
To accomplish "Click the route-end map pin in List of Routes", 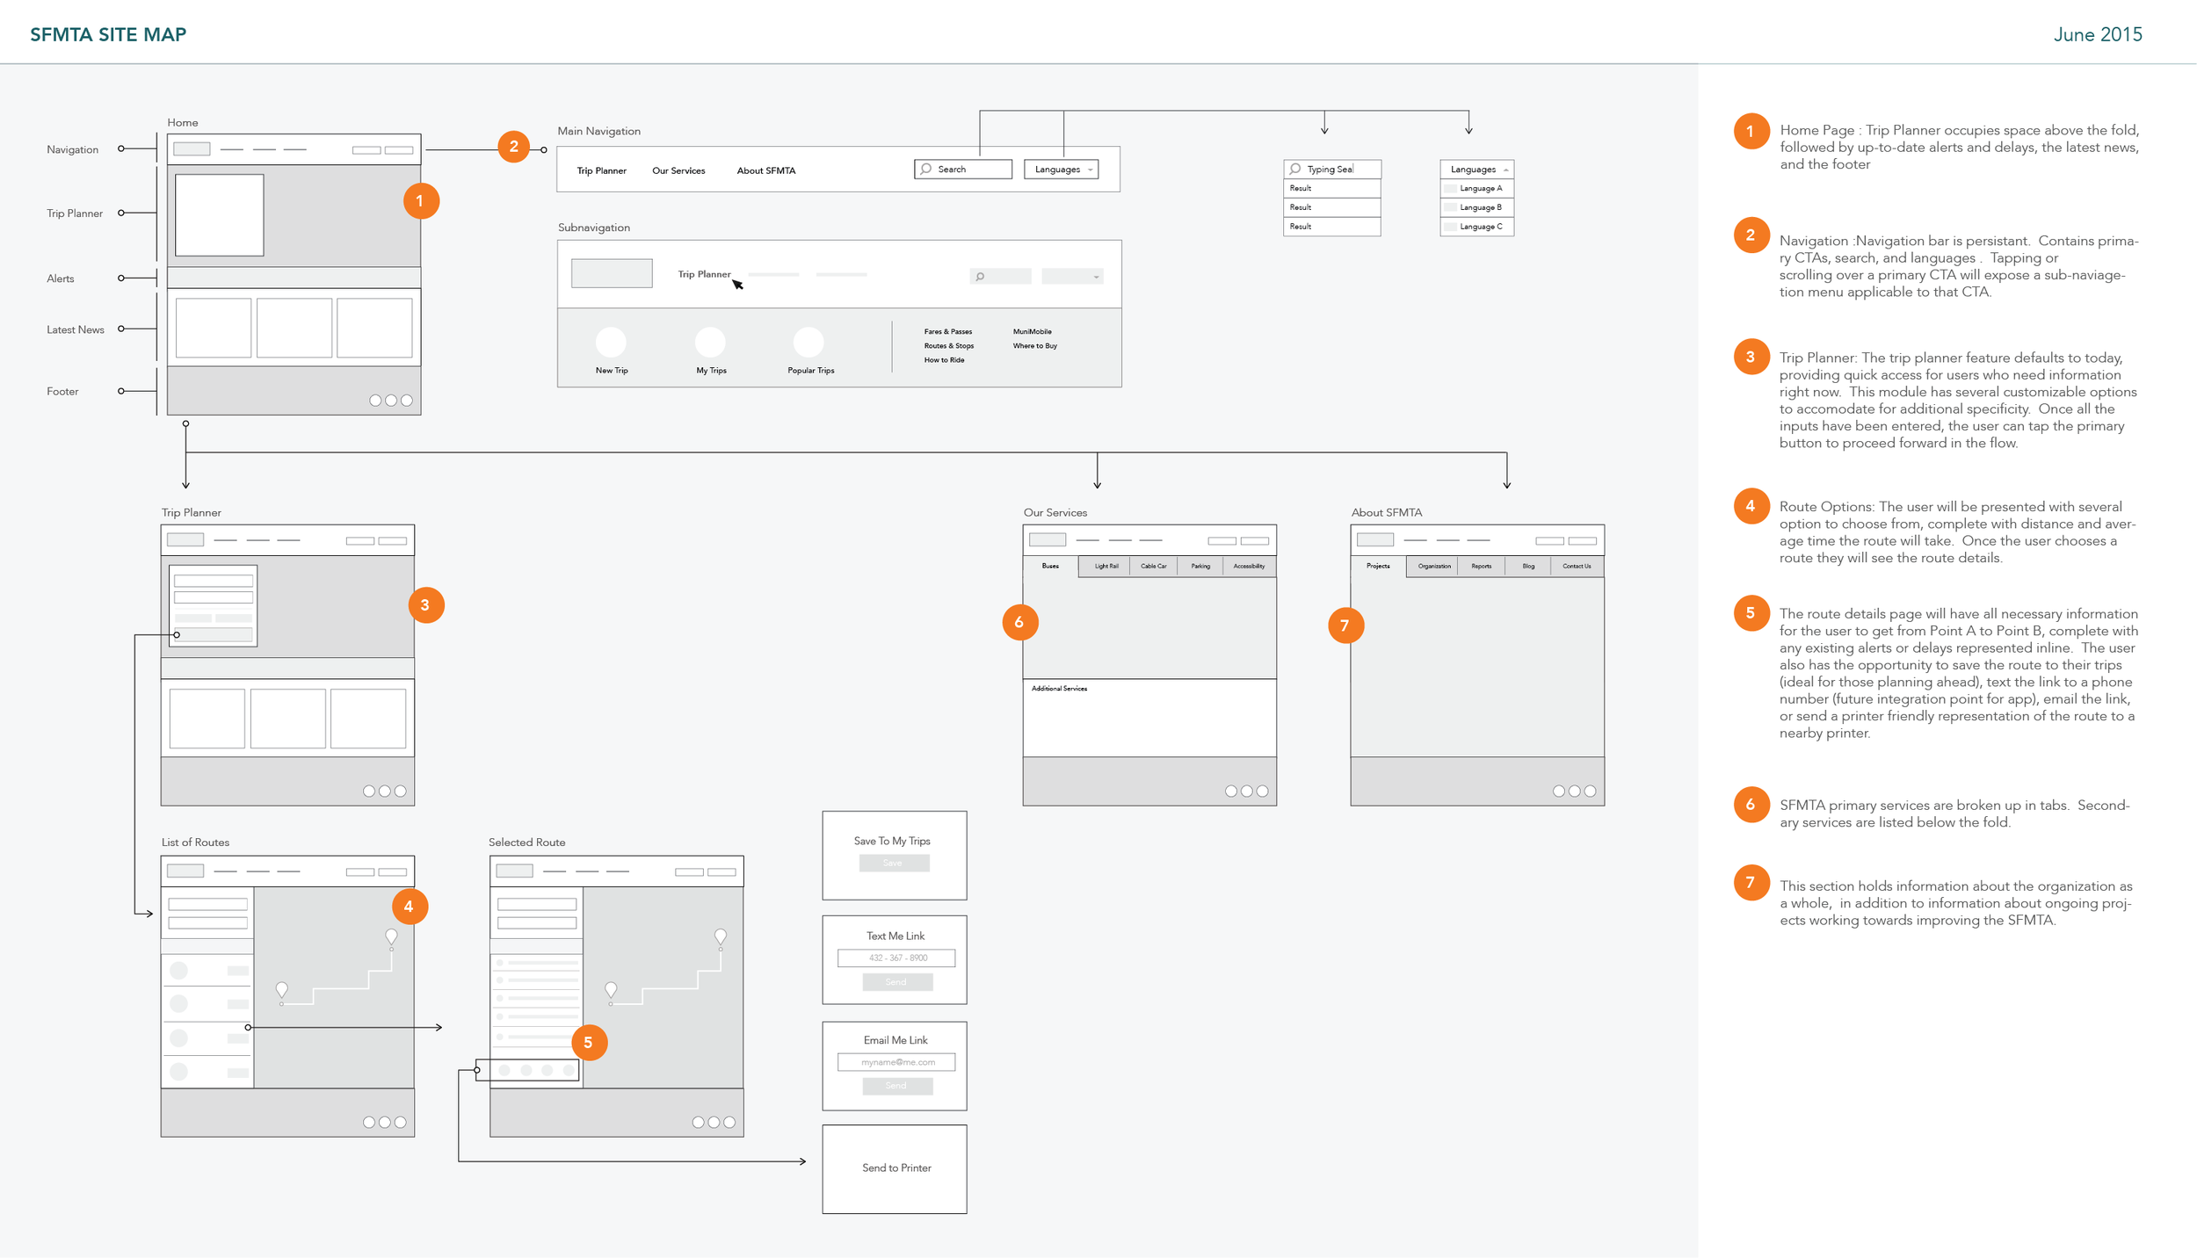I will 391,938.
